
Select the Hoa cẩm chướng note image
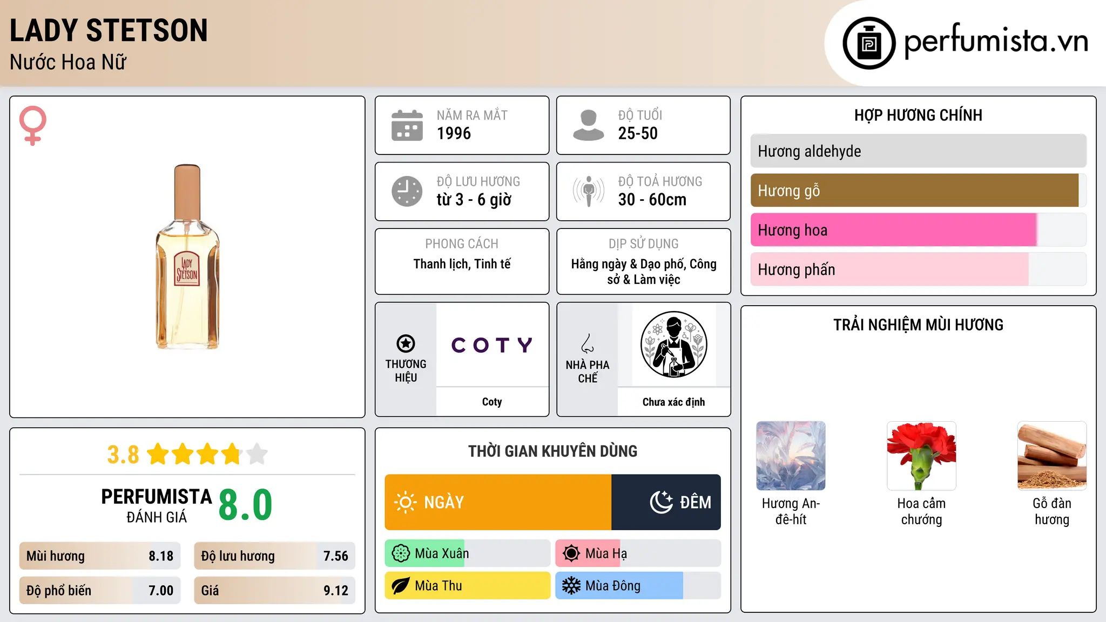click(921, 456)
